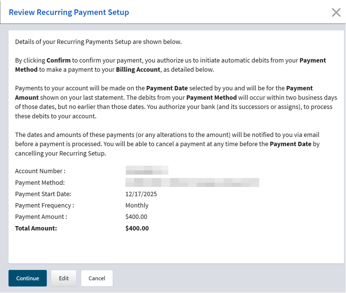The height and width of the screenshot is (293, 346).
Task: Click the Payment Amount field label
Action: tap(41, 216)
